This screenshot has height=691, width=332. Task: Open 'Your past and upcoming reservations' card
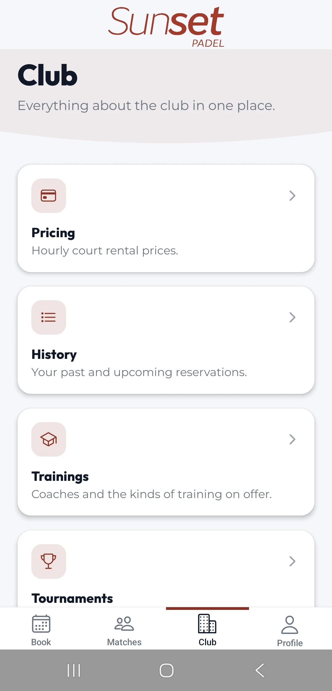pos(166,340)
